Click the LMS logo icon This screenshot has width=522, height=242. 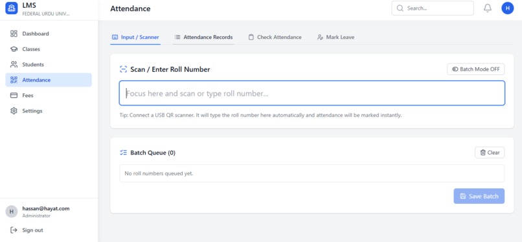coord(12,8)
